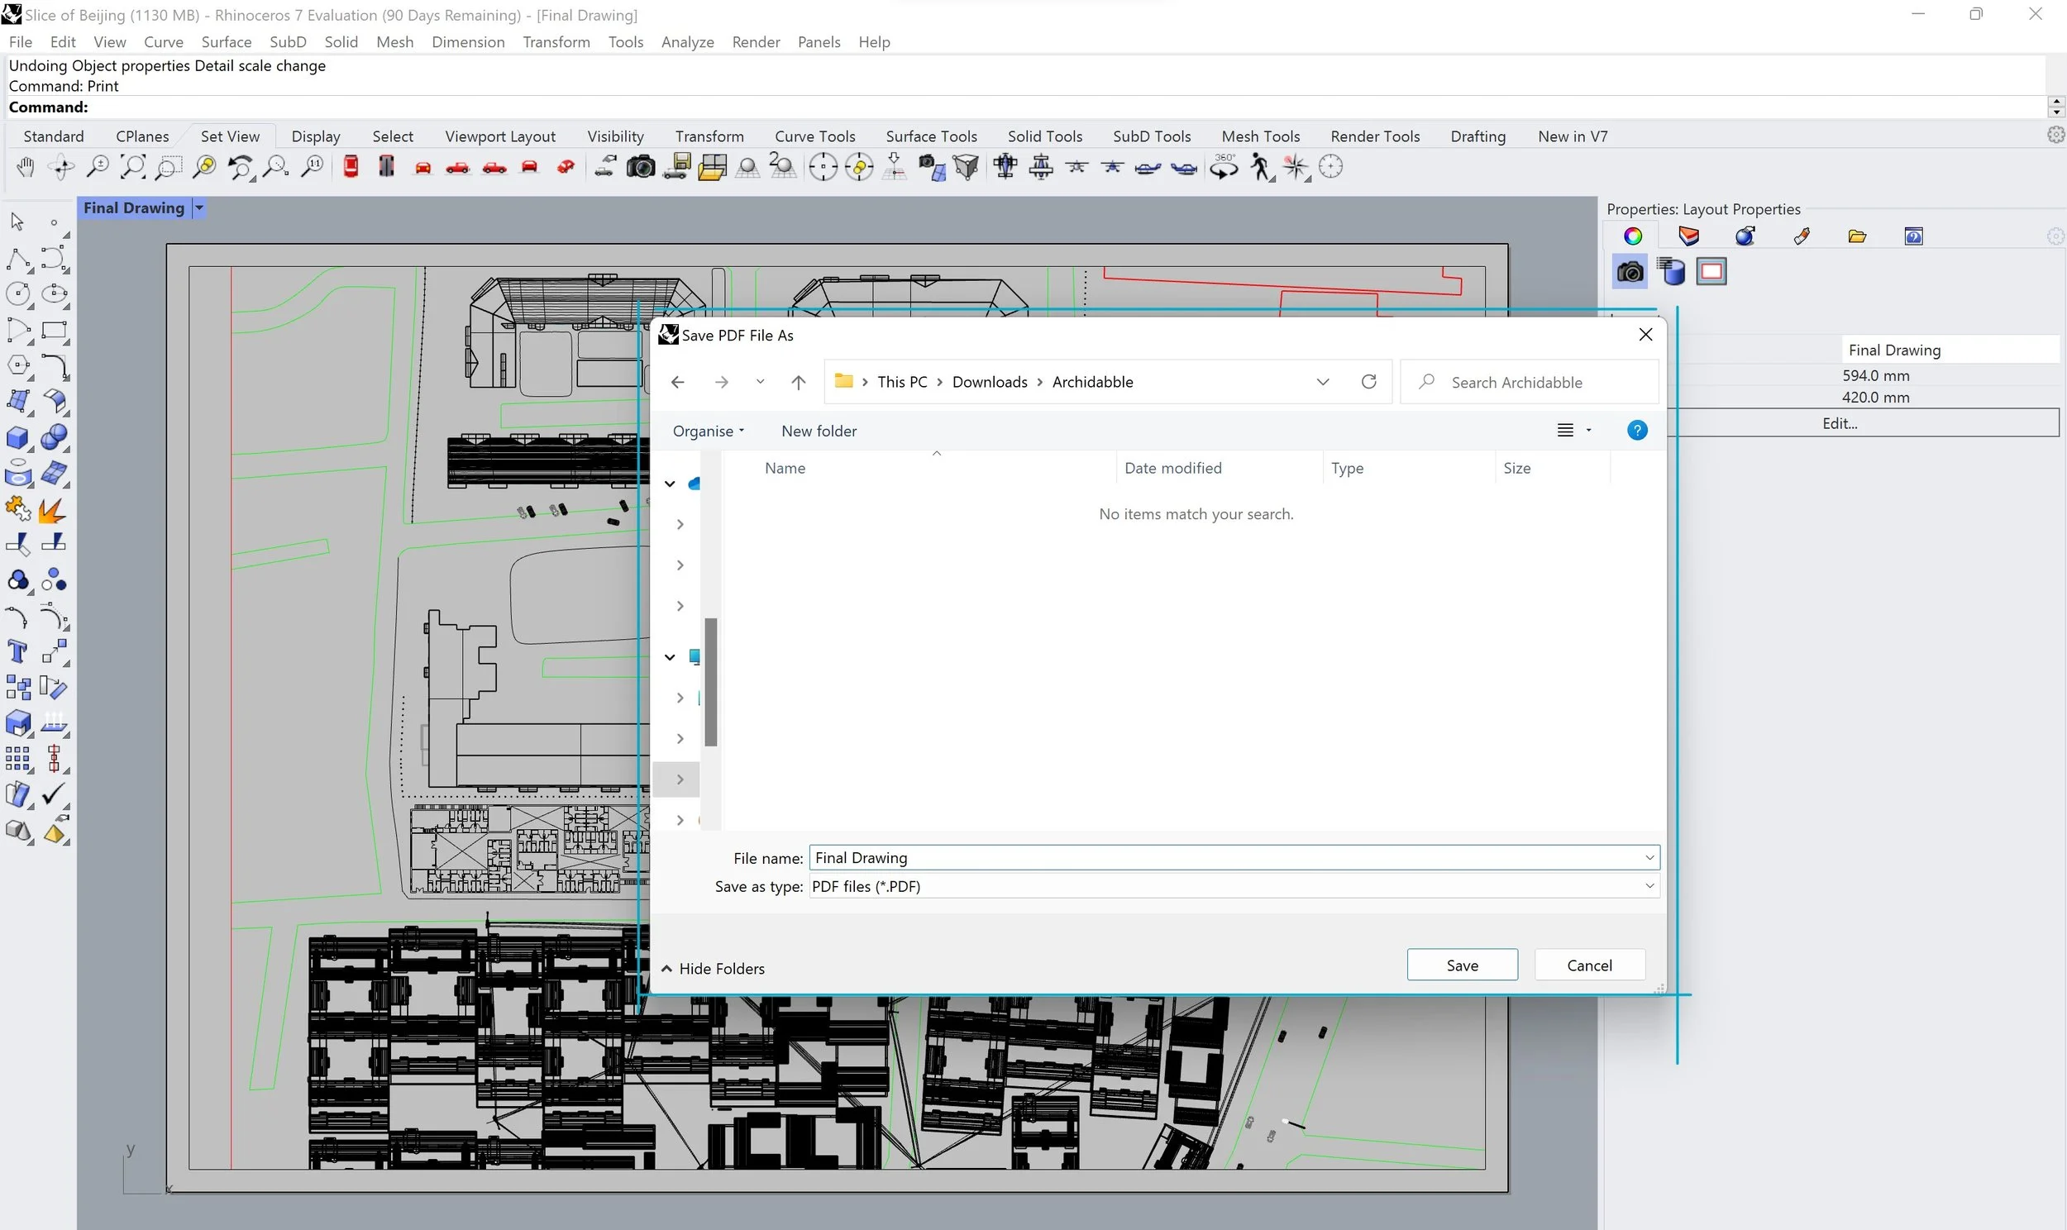Viewport: 2067px width, 1230px height.
Task: Click the Edit... button in Layout Properties
Action: pyautogui.click(x=1839, y=422)
